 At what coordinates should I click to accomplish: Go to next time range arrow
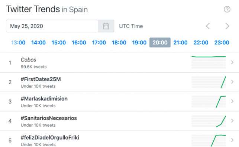coord(227,26)
